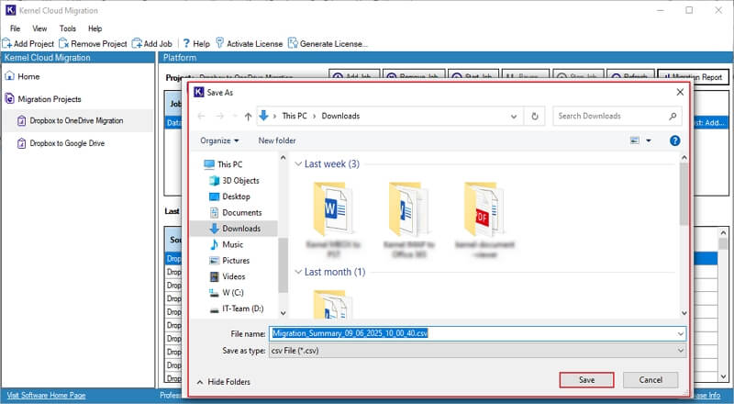The width and height of the screenshot is (734, 404).
Task: Open the Tools menu
Action: pyautogui.click(x=67, y=28)
